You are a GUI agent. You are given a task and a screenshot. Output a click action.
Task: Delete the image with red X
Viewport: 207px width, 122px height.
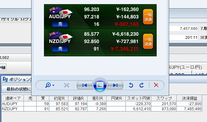coord(156,85)
